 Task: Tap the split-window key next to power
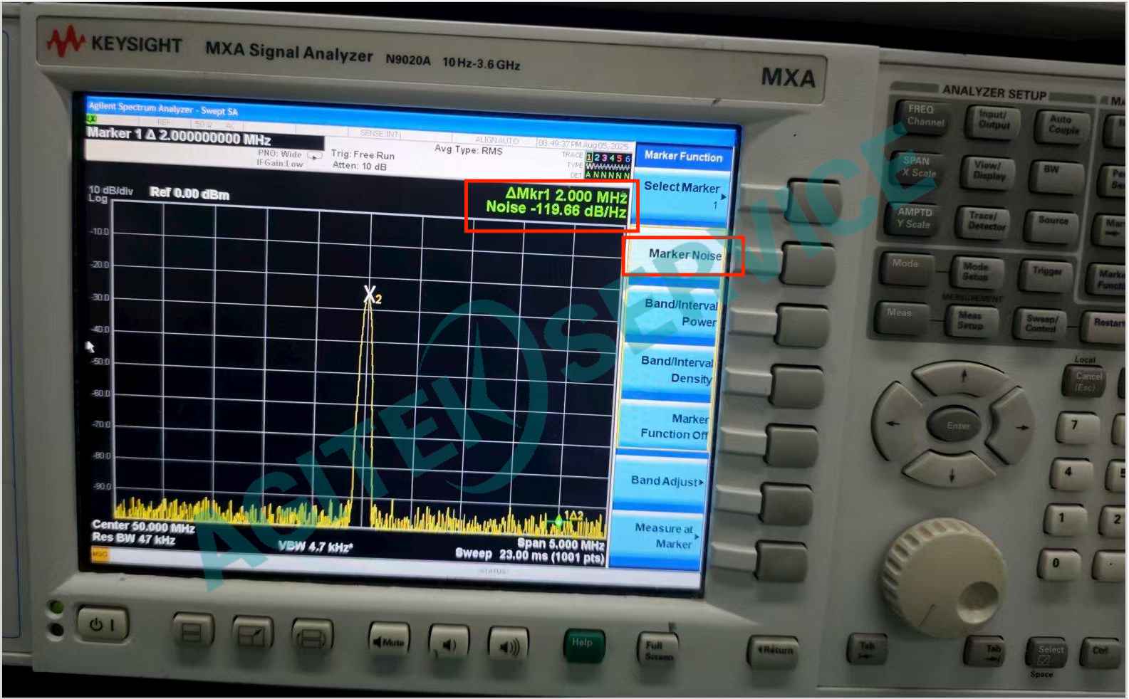coord(193,631)
